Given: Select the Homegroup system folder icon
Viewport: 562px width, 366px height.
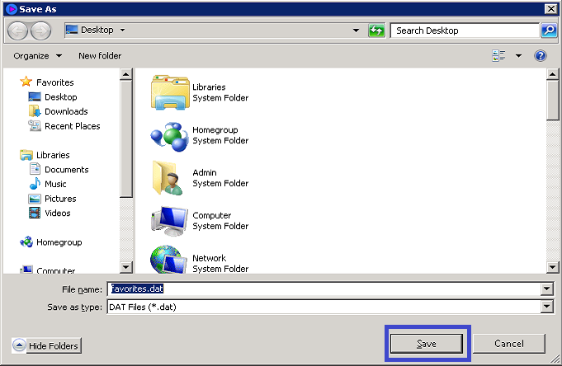Looking at the screenshot, I should pyautogui.click(x=170, y=135).
